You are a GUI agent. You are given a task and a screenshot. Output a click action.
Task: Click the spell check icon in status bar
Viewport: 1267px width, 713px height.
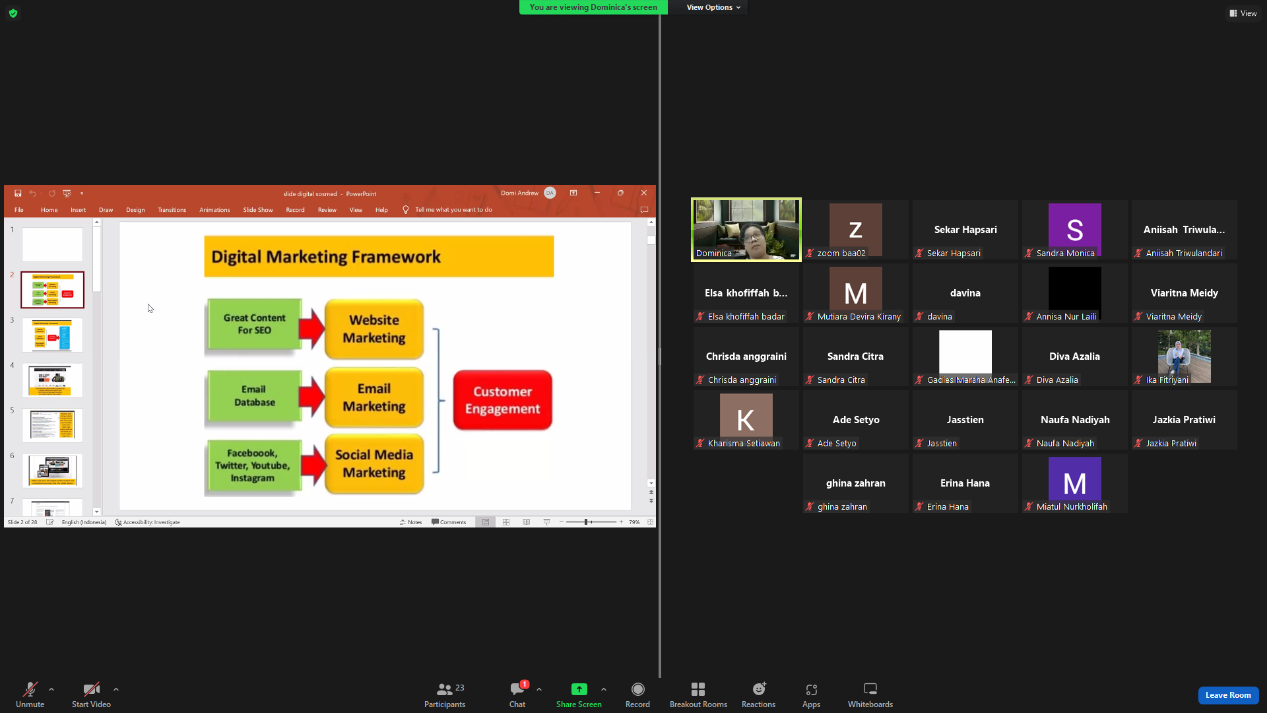coord(49,522)
